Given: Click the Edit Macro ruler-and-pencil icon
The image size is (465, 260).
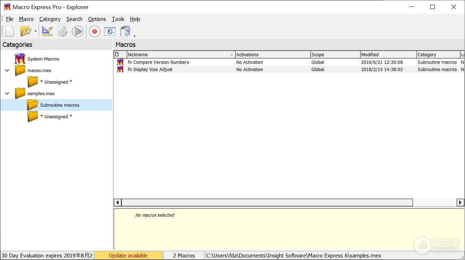Looking at the screenshot, I should click(47, 31).
